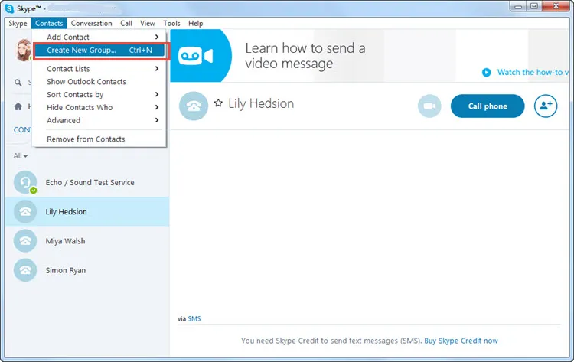Click Echo / Sound Test Service avatar

tap(25, 182)
